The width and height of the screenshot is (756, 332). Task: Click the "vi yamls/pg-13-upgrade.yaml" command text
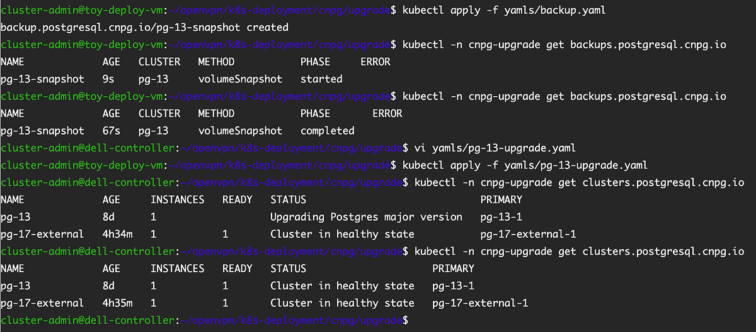pyautogui.click(x=491, y=148)
